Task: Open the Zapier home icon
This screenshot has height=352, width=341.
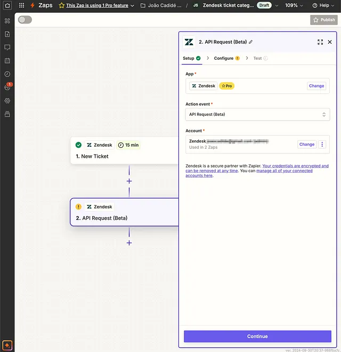Action: (7, 5)
